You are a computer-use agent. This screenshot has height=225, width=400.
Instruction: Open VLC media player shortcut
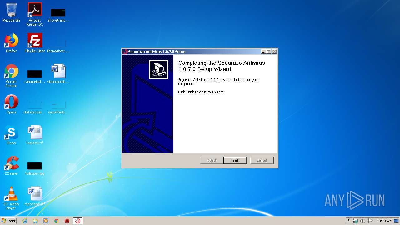tap(11, 198)
